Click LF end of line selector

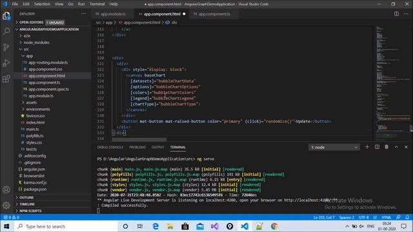click(x=375, y=217)
